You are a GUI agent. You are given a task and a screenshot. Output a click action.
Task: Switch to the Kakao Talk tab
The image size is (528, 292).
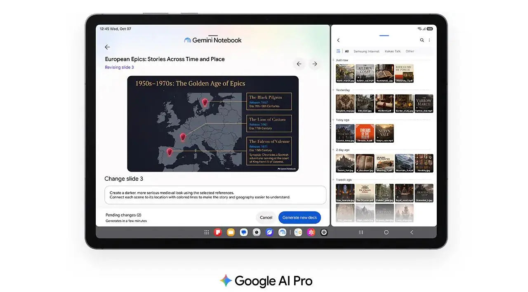[x=393, y=52]
